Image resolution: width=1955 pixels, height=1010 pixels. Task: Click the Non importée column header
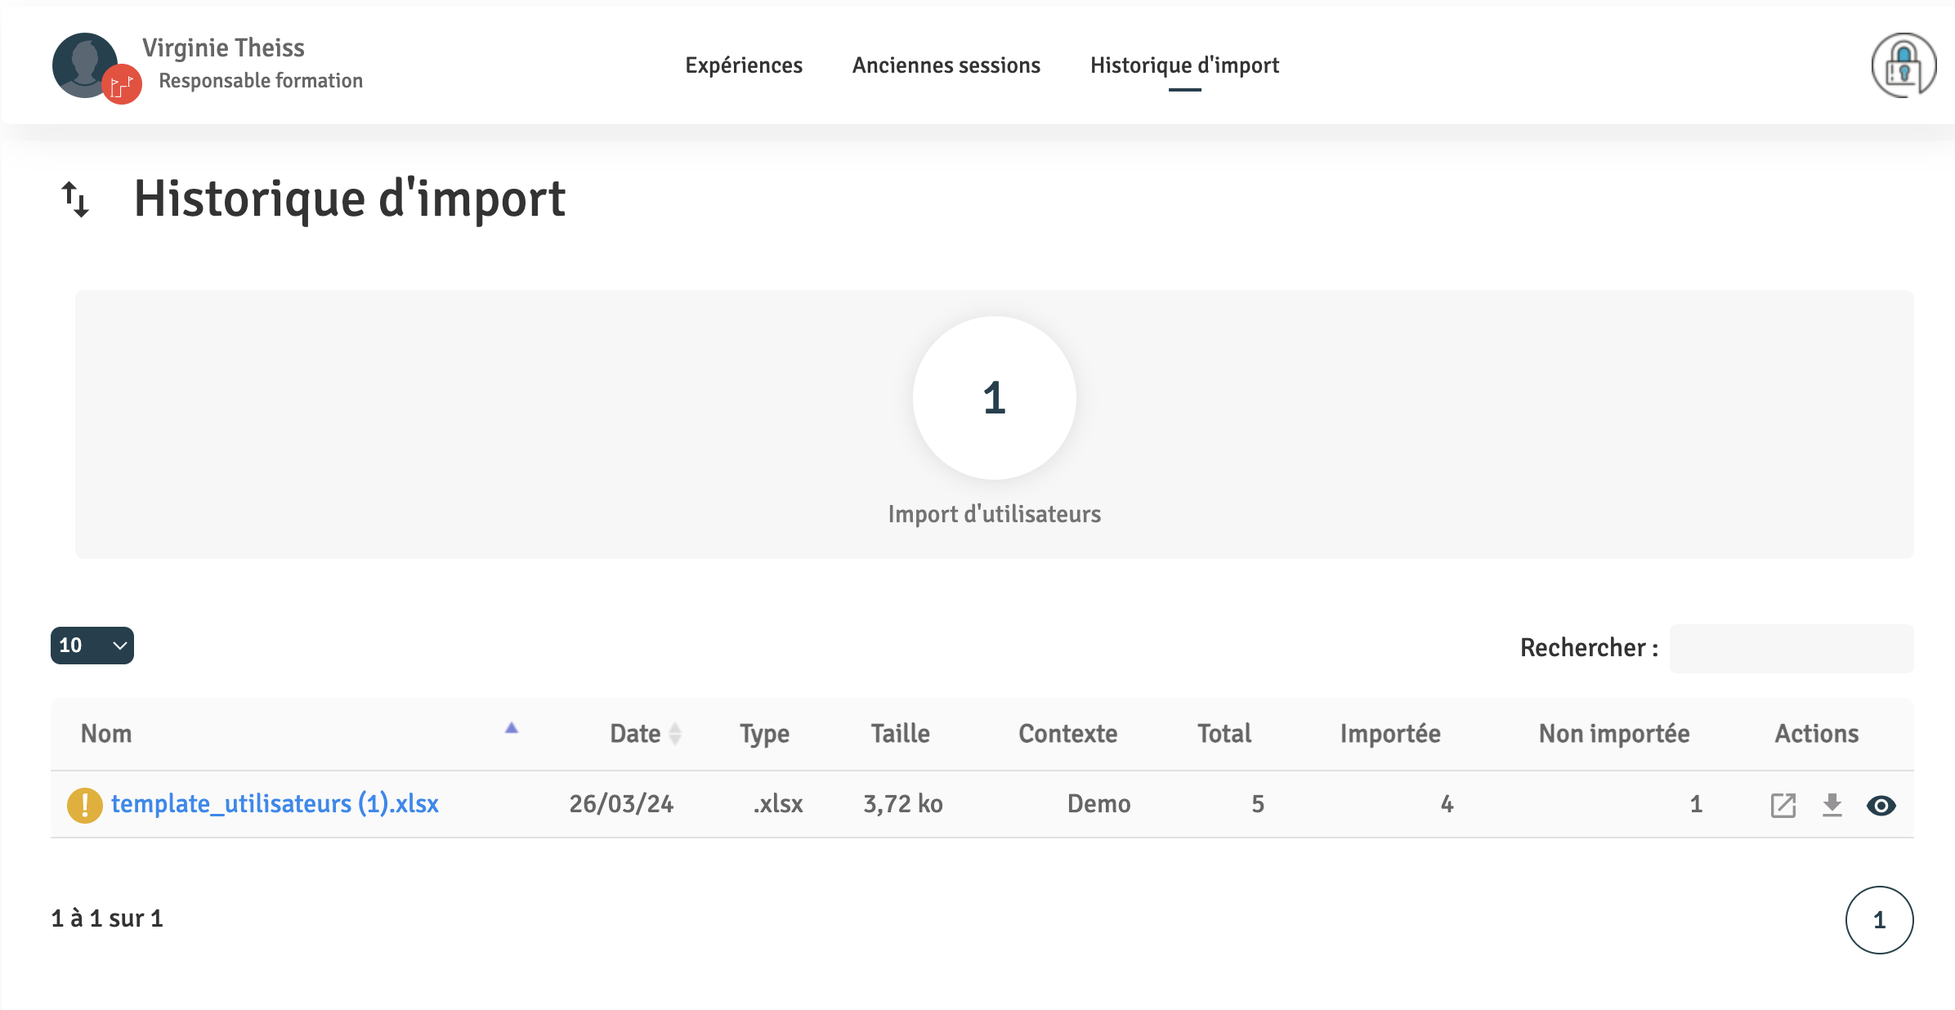1613,734
